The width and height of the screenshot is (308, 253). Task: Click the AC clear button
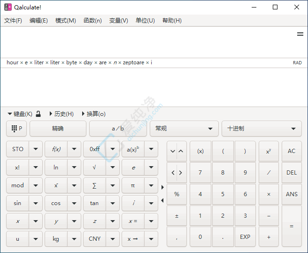point(292,151)
